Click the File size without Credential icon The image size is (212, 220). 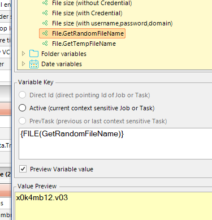click(45, 3)
